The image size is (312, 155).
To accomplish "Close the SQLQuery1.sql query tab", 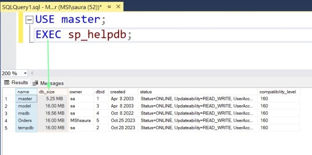I will (x=118, y=7).
